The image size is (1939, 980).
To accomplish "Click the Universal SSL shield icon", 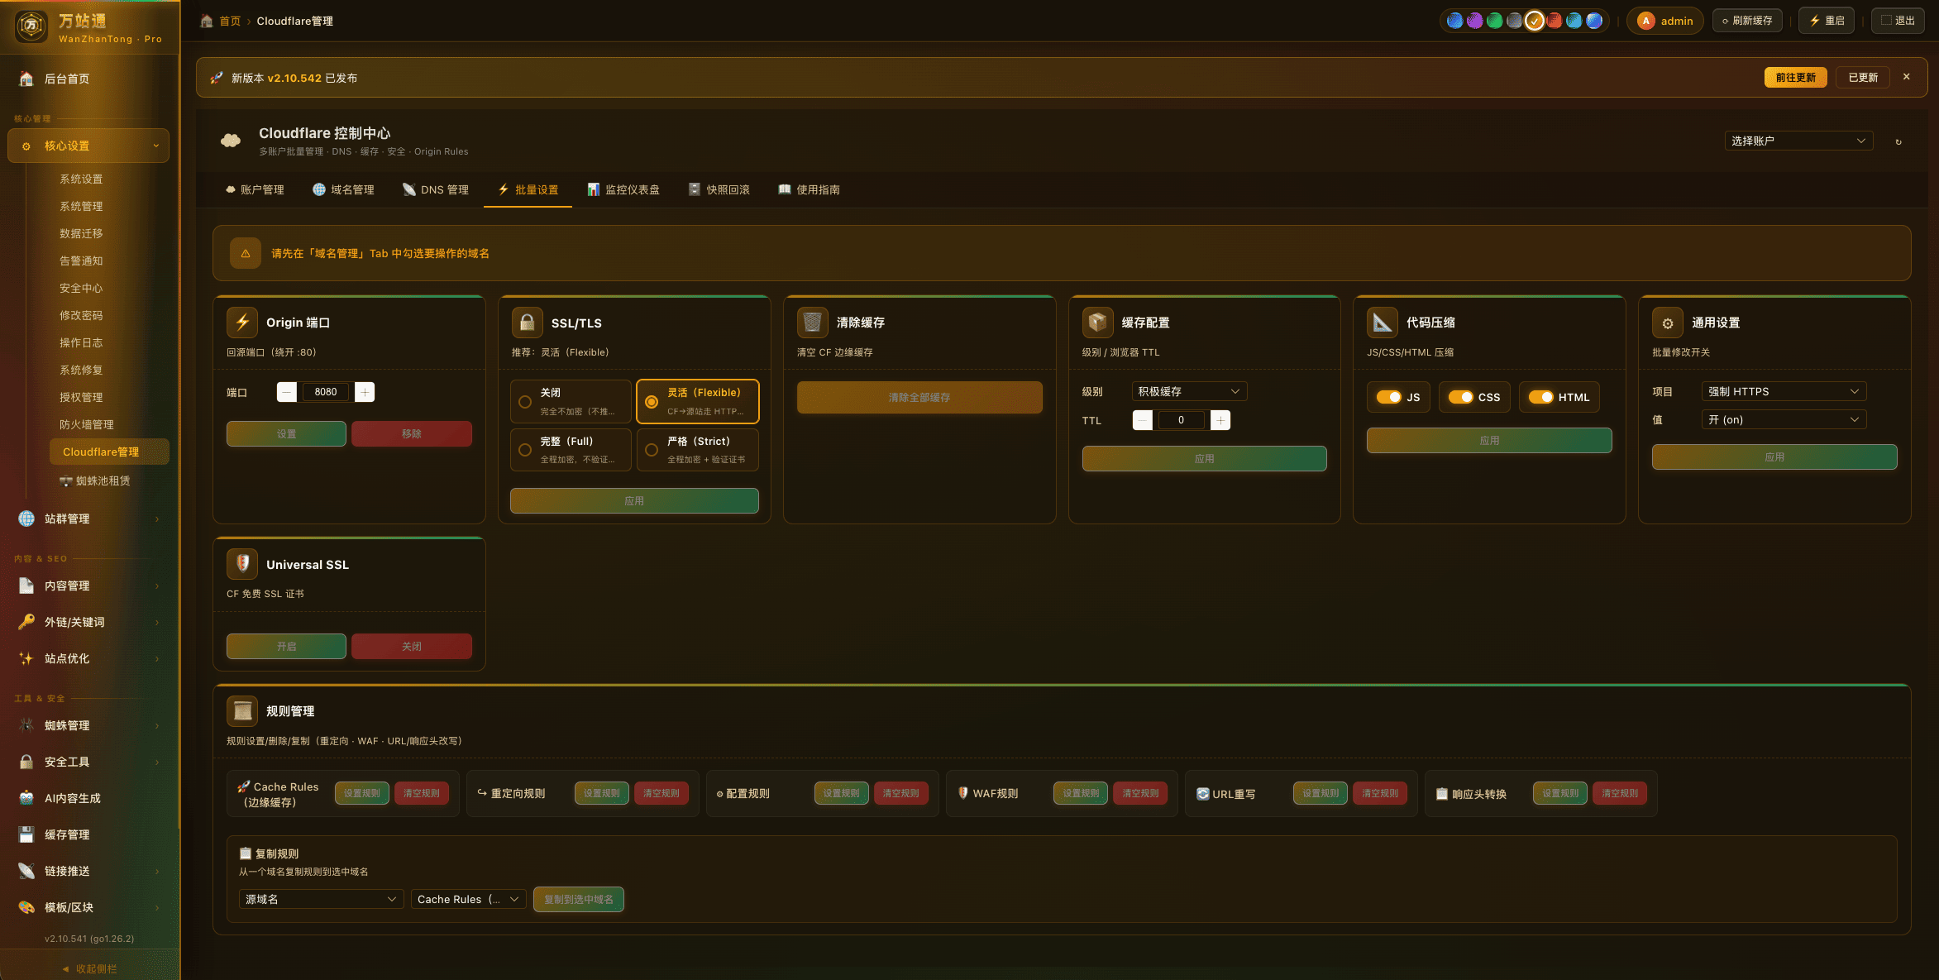I will point(242,564).
